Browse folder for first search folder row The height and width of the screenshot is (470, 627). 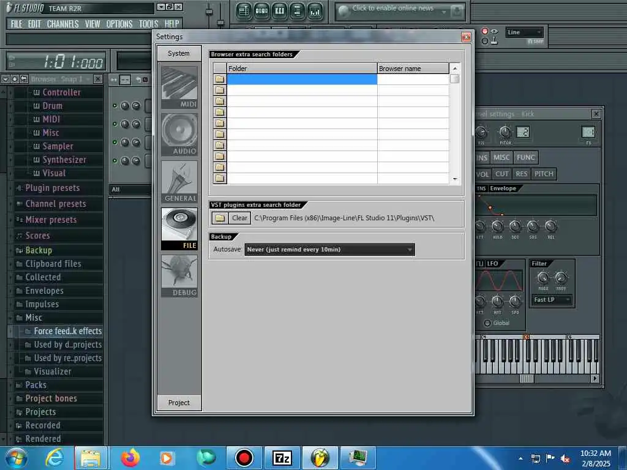point(220,79)
